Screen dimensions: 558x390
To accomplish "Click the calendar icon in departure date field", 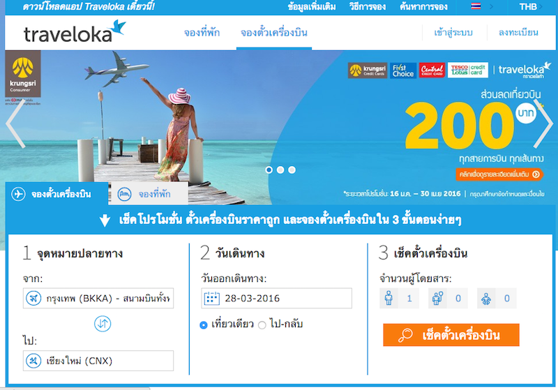I will tap(211, 299).
